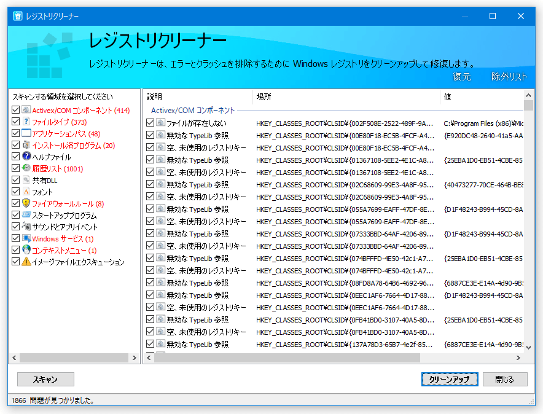Uncheck the フォント checkbox
This screenshot has height=414, width=543.
pyautogui.click(x=15, y=192)
